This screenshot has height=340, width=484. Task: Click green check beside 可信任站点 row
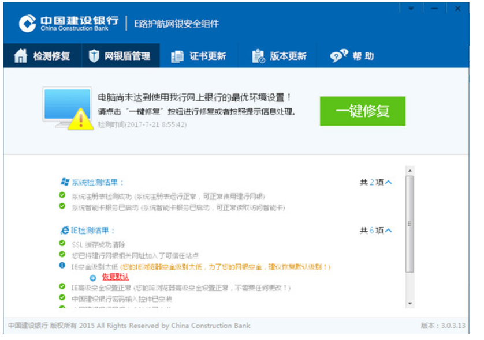point(62,254)
